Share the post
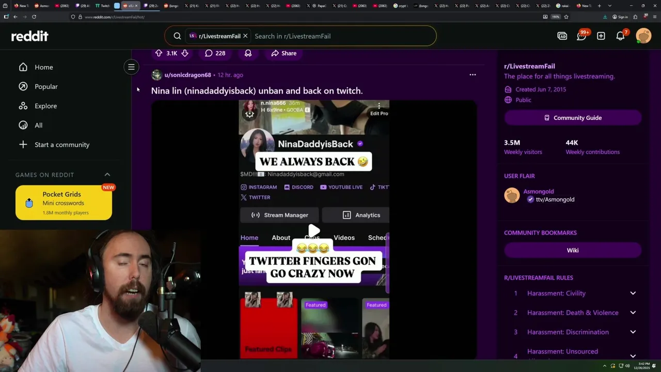 284,53
